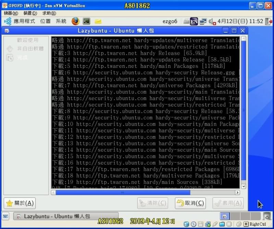Show the desktop using the bottom panel icon

5,216
